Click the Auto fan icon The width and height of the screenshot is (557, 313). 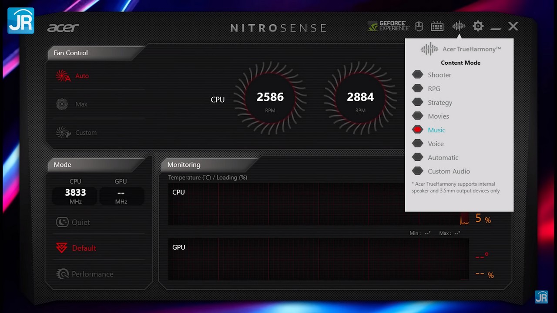pos(63,76)
